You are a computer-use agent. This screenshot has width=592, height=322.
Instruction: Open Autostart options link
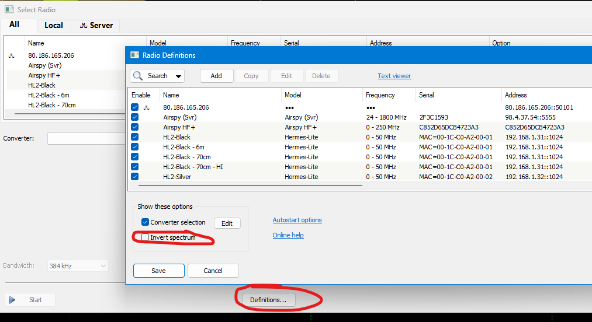tap(297, 220)
